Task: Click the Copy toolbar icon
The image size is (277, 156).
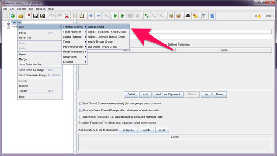Action: click(74, 16)
